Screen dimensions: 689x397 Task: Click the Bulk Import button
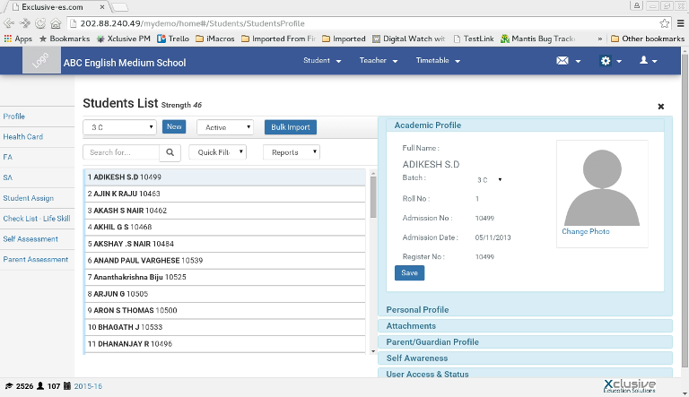(x=290, y=127)
